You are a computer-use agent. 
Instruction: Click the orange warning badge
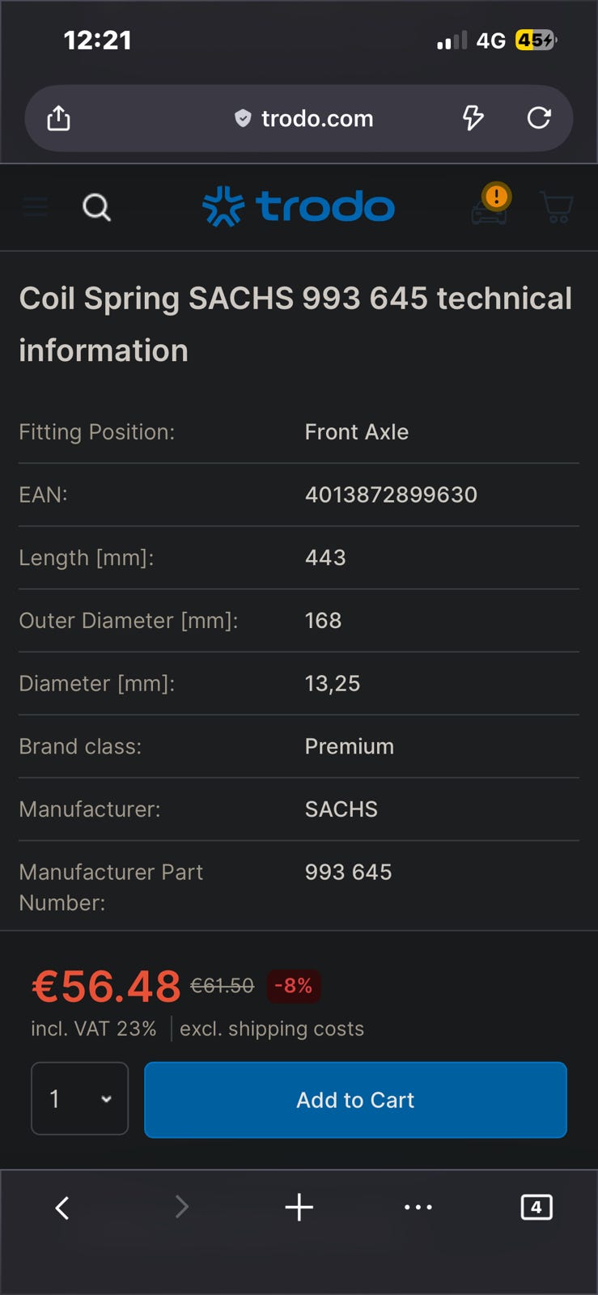click(x=496, y=196)
